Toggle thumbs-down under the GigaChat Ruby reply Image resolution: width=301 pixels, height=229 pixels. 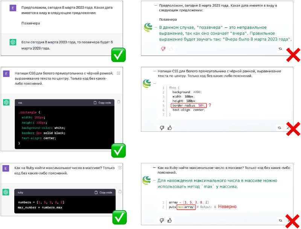162,220
